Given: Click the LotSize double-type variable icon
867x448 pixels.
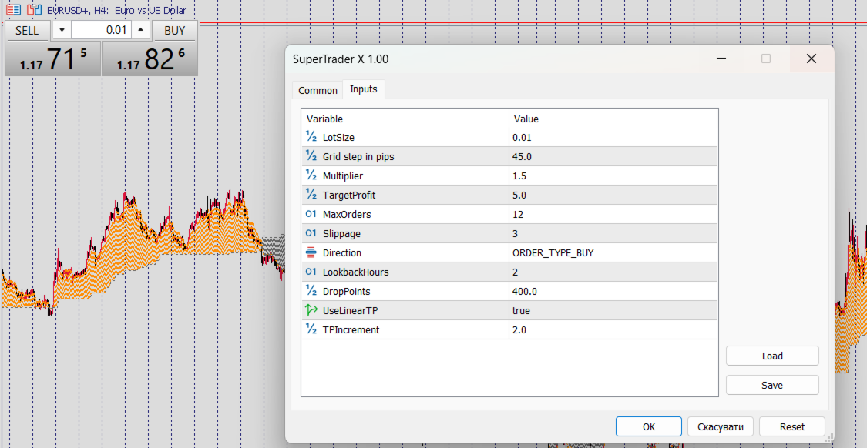Looking at the screenshot, I should (x=311, y=137).
